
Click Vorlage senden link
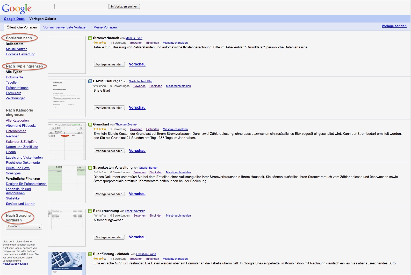click(x=394, y=26)
